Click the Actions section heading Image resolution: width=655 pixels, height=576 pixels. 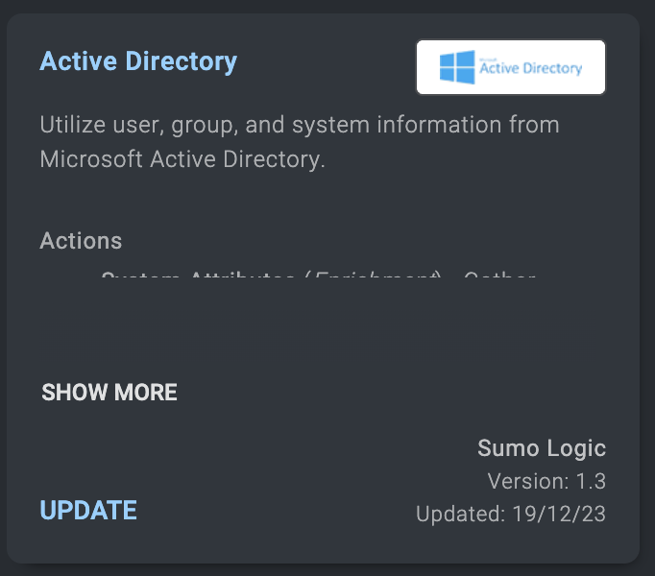pyautogui.click(x=81, y=240)
